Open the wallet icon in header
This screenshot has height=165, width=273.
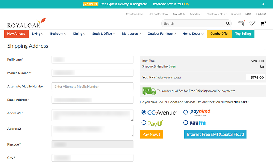(x=241, y=23)
